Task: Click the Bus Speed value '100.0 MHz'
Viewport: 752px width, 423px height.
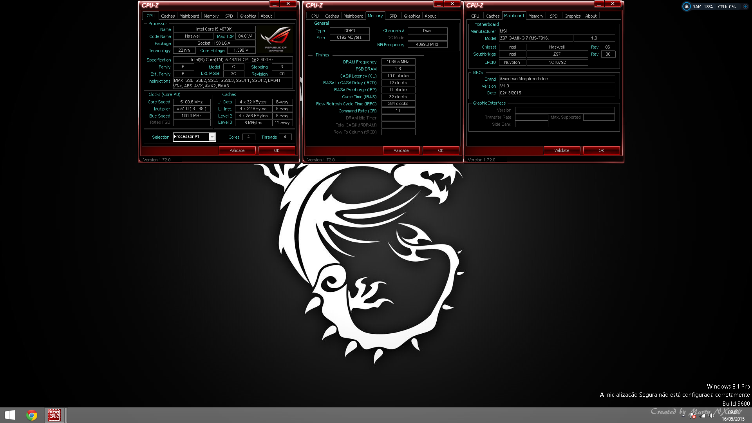Action: tap(192, 116)
